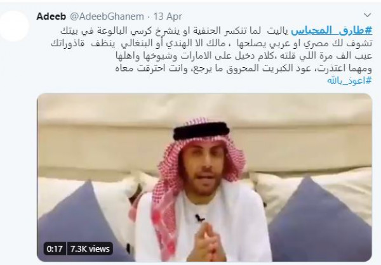Visit the @AdeebGhanem handle link
The height and width of the screenshot is (265, 381).
pyautogui.click(x=107, y=16)
